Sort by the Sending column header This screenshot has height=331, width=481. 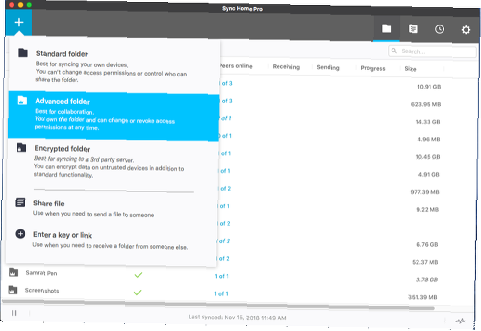click(x=328, y=67)
